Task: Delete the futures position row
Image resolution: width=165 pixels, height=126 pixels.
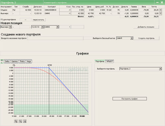Action: tap(160, 13)
